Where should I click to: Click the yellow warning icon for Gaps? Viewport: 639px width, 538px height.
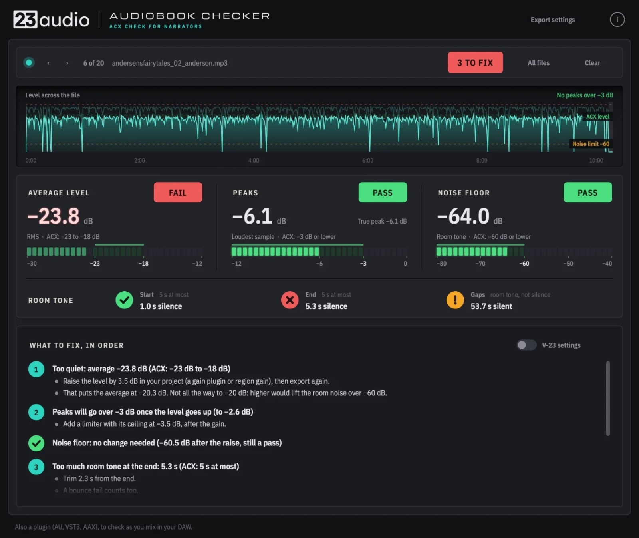455,300
